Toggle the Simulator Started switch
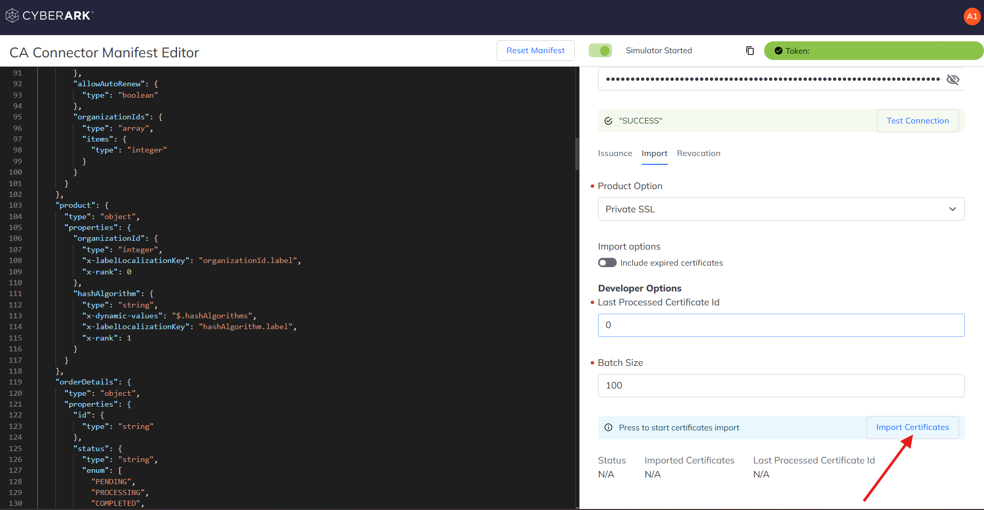Screen dimensions: 984x510 pos(600,51)
